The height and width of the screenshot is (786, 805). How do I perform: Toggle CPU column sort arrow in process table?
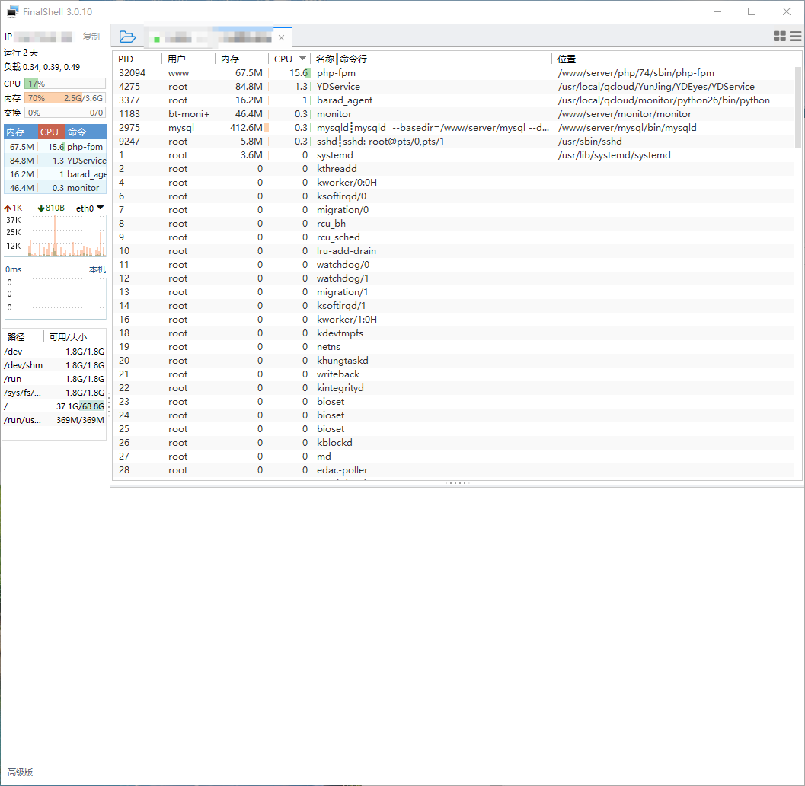[302, 59]
